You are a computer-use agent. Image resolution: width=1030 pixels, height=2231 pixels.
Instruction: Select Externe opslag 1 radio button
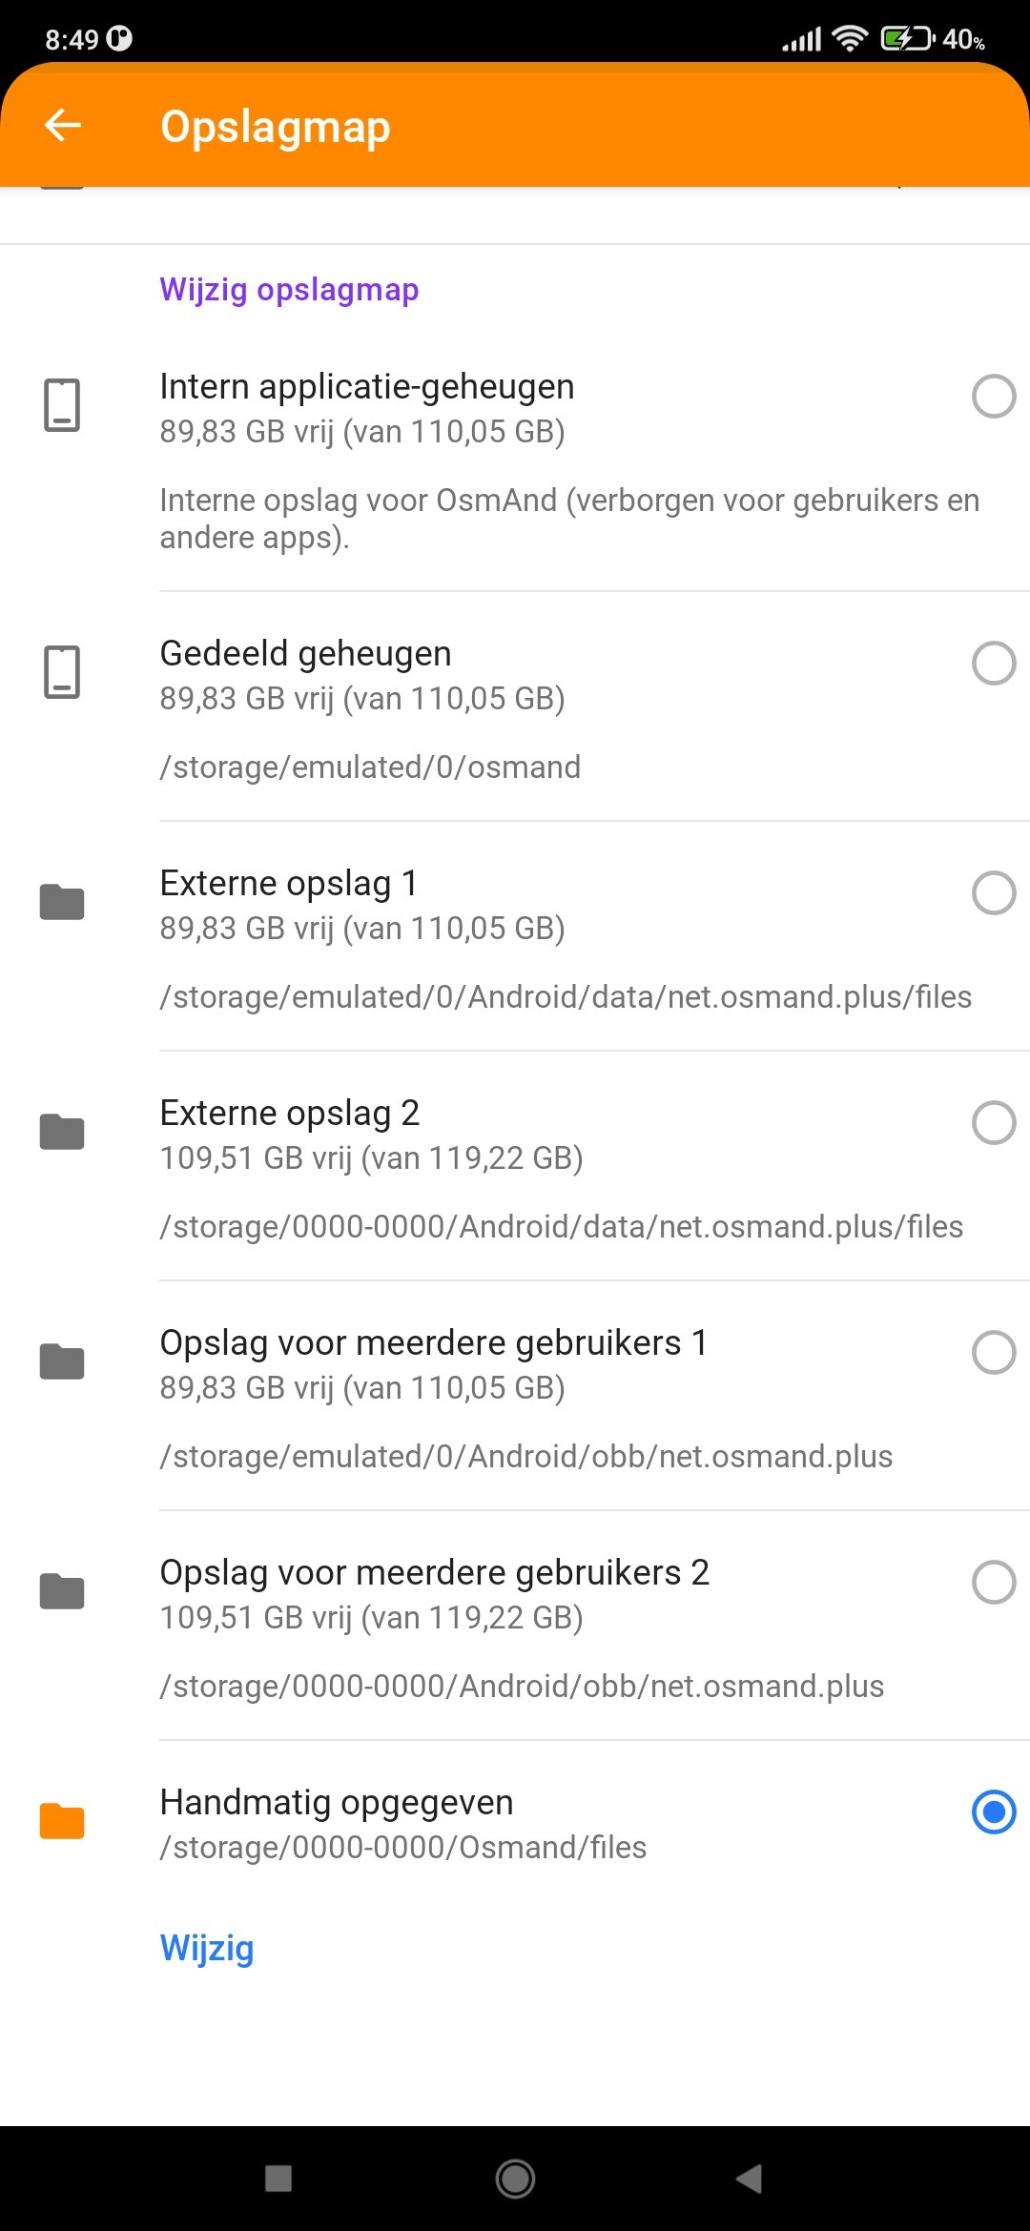point(993,893)
